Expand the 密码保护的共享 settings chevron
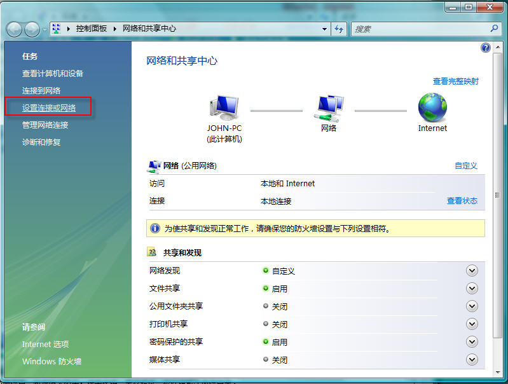This screenshot has width=508, height=384. click(x=472, y=342)
